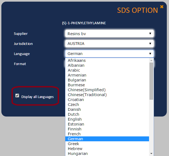Select Arabic language entry
This screenshot has width=169, height=156.
click(107, 70)
